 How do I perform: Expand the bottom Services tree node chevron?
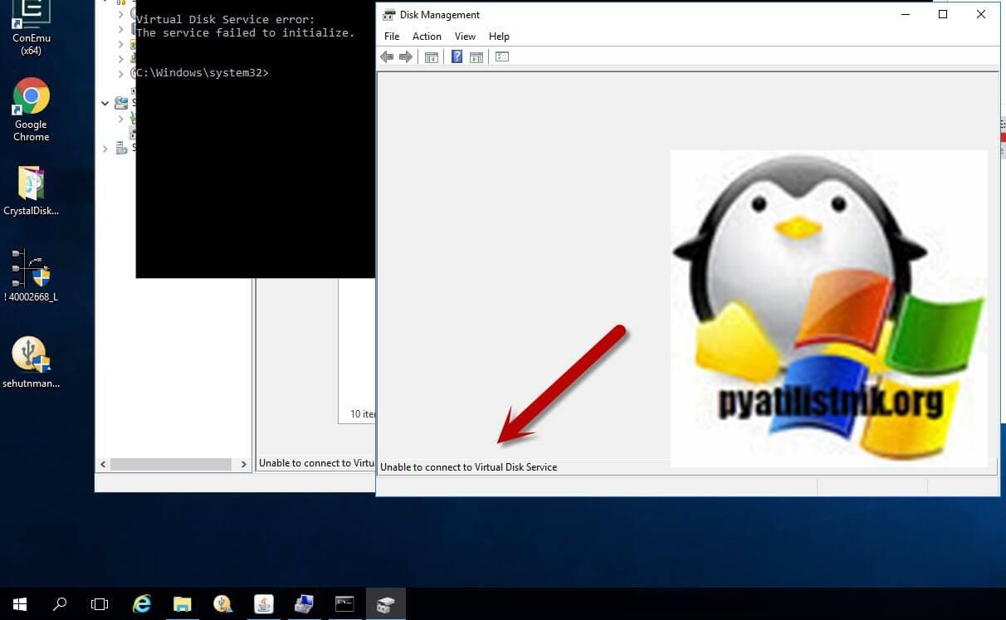105,149
